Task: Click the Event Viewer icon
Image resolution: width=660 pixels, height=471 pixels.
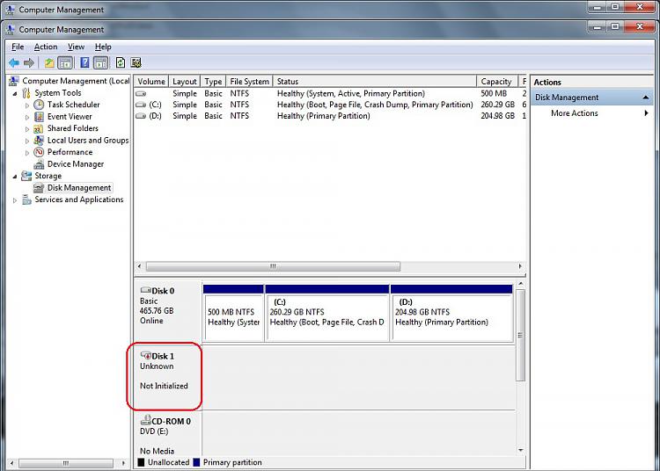Action: click(39, 116)
